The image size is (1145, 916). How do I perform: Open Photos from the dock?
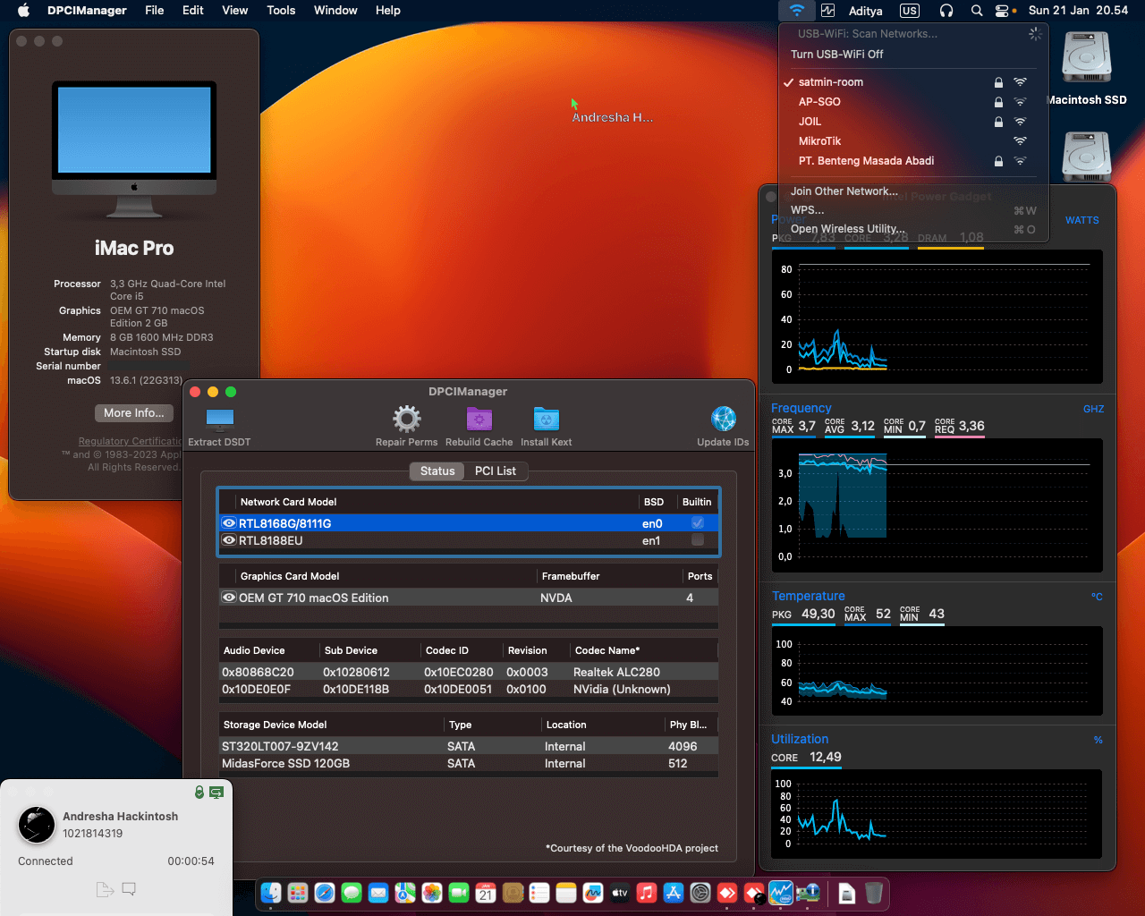tap(432, 893)
